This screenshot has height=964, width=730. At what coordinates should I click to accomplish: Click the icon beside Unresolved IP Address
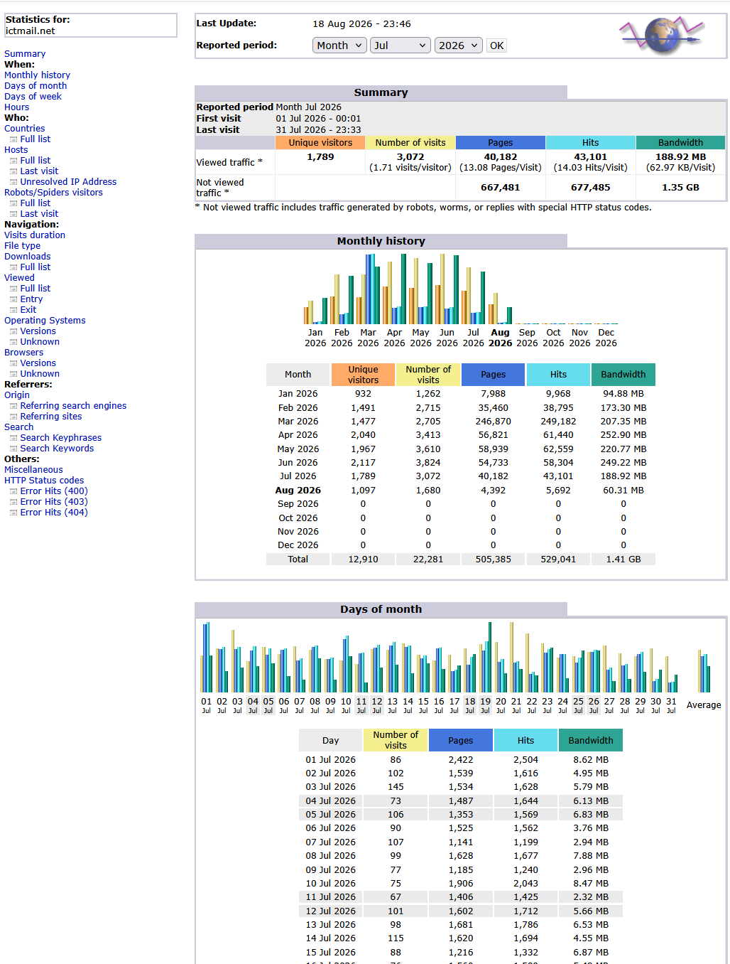[13, 182]
